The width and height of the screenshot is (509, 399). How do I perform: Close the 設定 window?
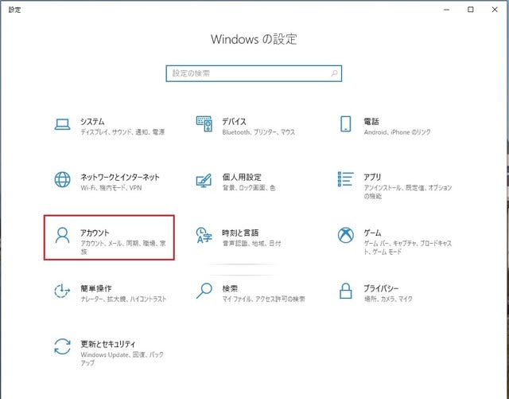click(x=495, y=10)
